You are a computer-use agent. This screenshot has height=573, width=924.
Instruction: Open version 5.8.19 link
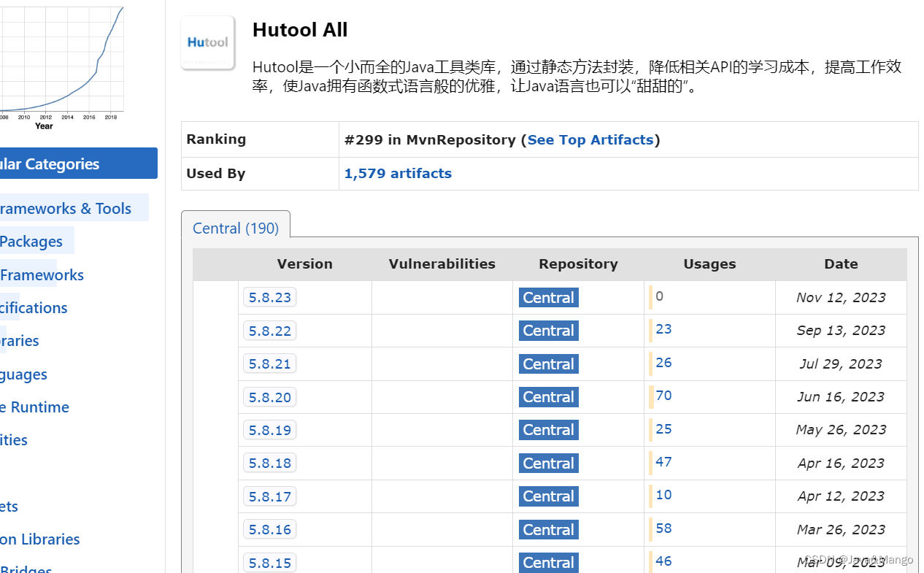[270, 430]
